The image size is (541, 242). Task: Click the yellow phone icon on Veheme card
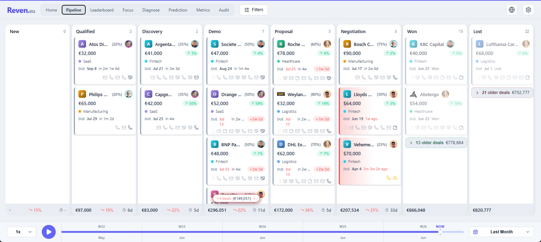pyautogui.click(x=389, y=178)
